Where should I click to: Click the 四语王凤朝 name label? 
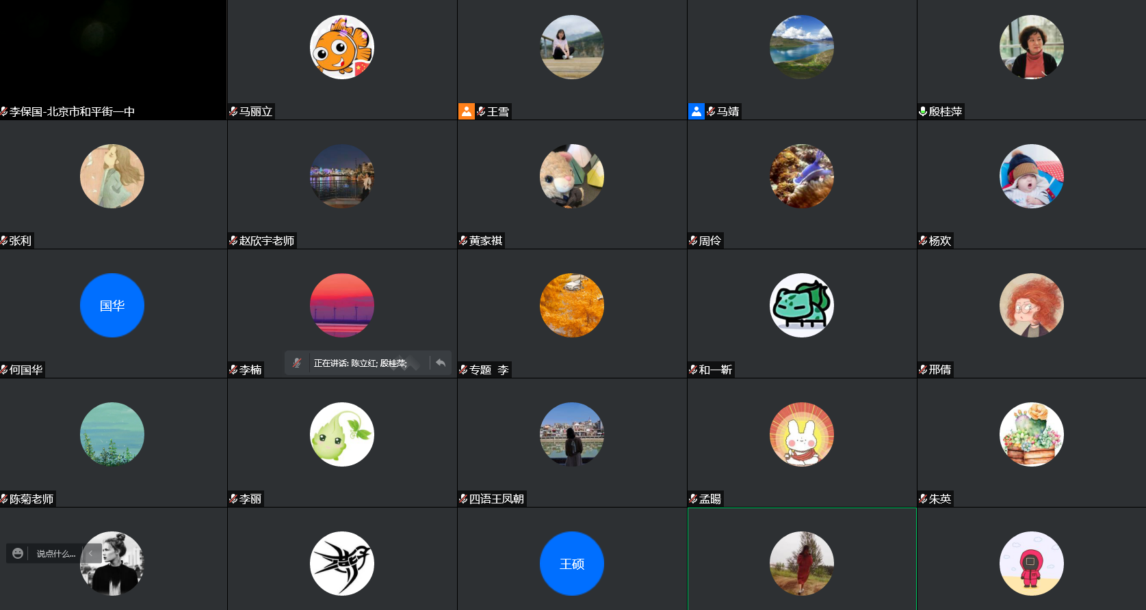(496, 499)
